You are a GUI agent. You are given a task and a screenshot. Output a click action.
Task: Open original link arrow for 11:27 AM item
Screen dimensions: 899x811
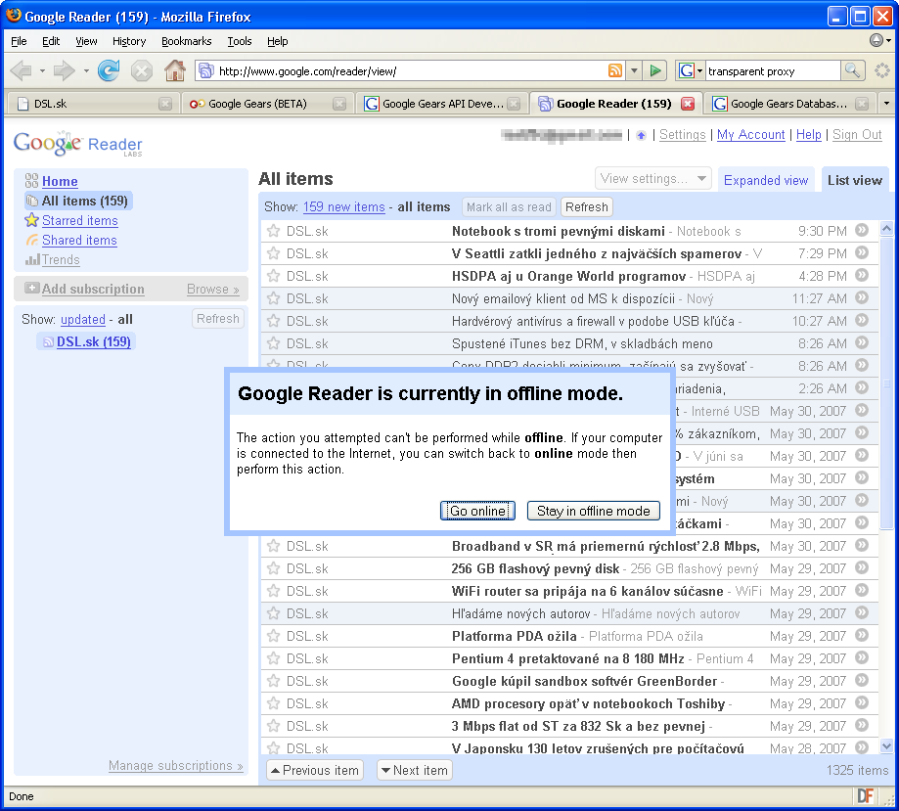(862, 297)
